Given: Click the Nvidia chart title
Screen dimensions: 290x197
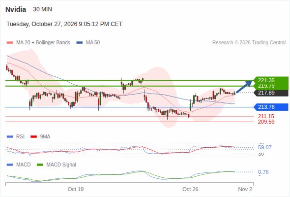Looking at the screenshot, I should (x=16, y=9).
